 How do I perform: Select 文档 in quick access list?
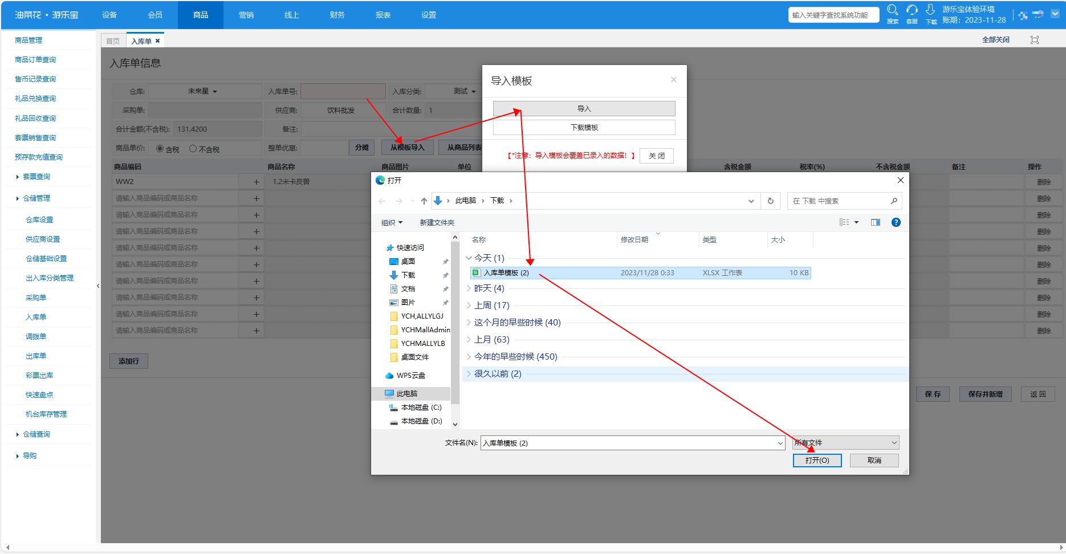point(408,288)
